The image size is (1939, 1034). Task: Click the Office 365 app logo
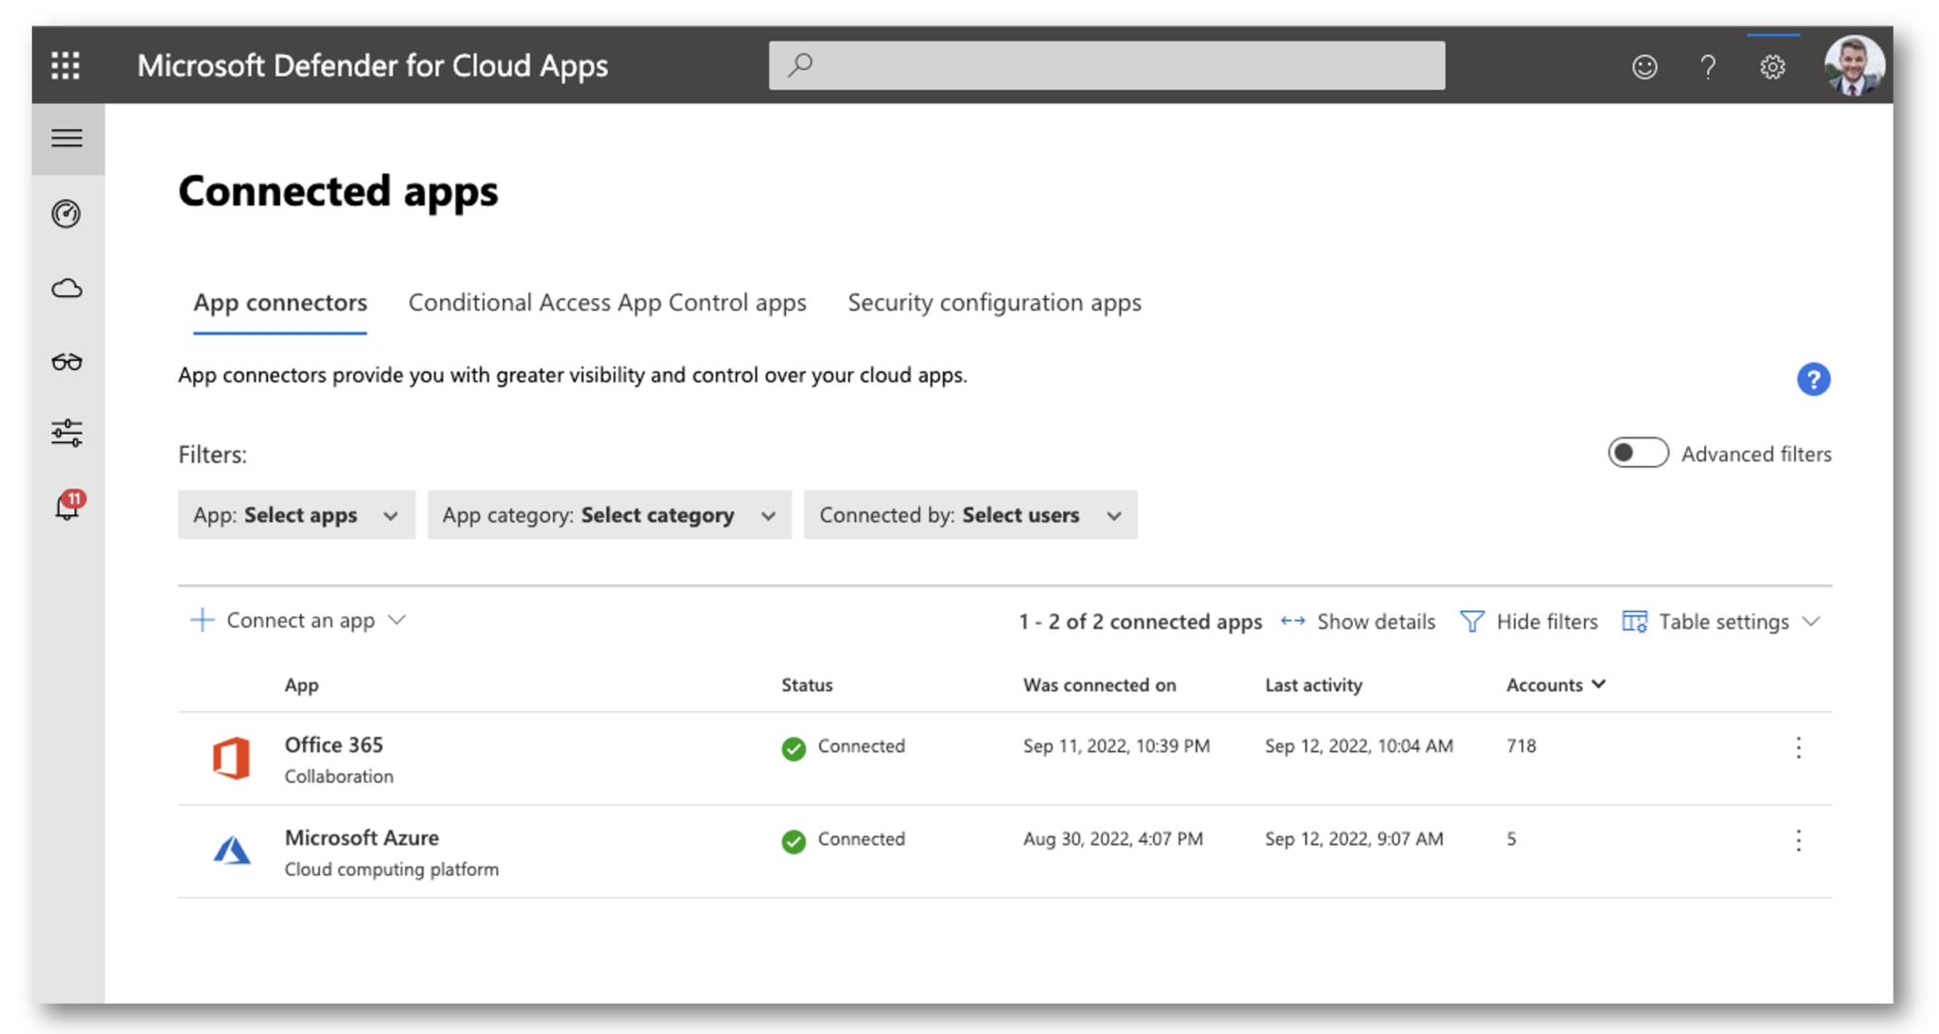[x=231, y=758]
